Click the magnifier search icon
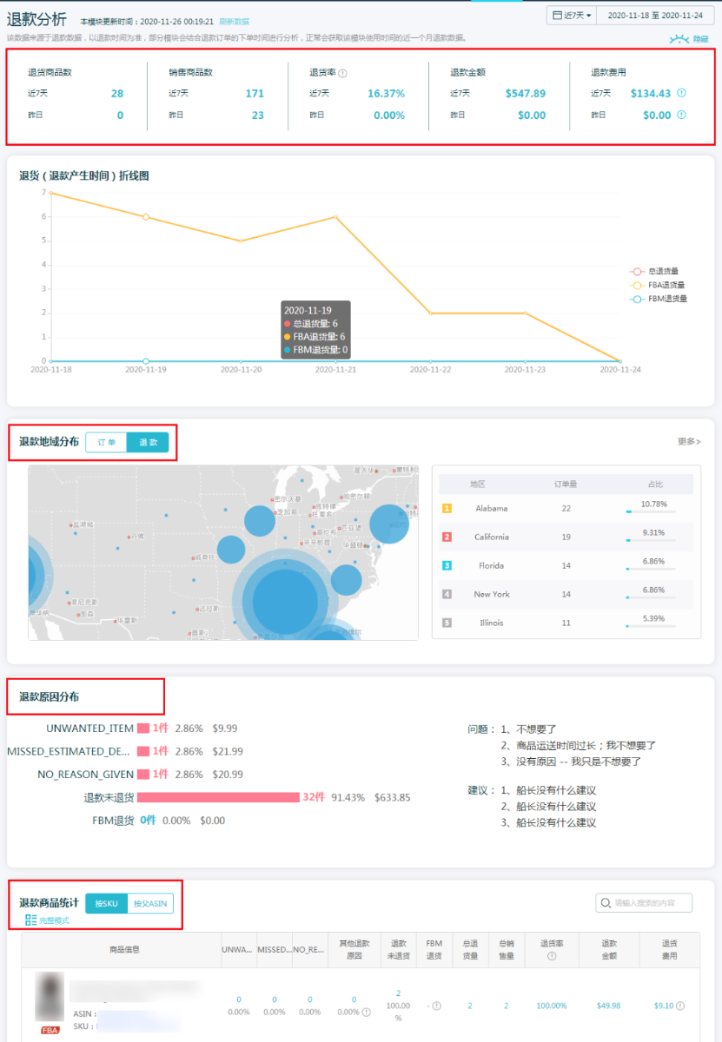This screenshot has width=722, height=1042. [606, 903]
